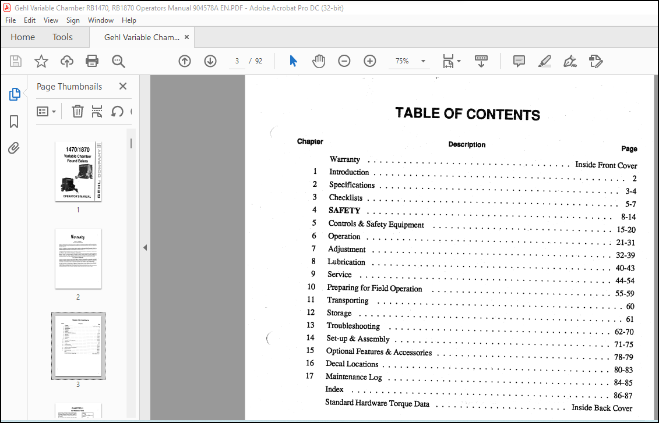
Task: Collapse the navigation pane arrow
Action: click(145, 248)
